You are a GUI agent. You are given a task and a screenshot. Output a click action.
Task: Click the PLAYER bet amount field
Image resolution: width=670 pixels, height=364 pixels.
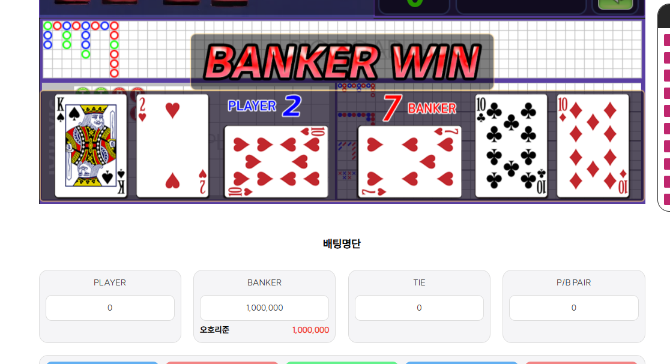click(x=110, y=308)
